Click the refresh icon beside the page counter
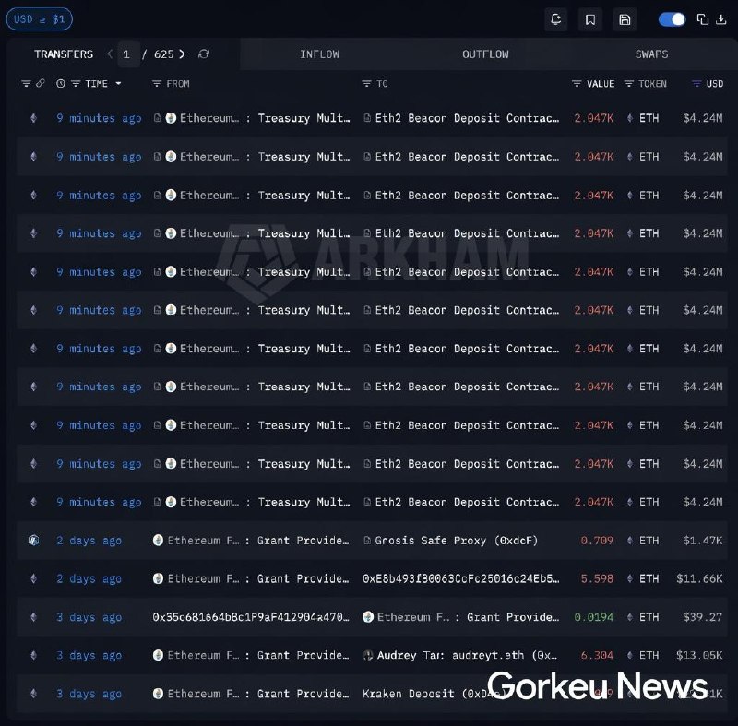This screenshot has height=726, width=738. click(204, 54)
